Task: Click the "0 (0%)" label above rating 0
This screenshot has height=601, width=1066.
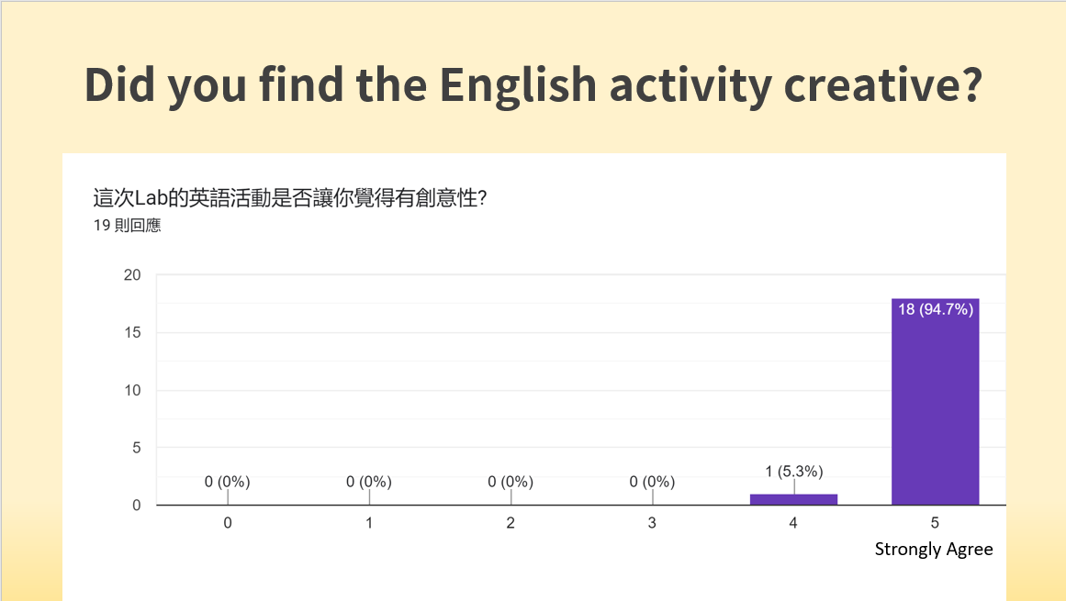Action: coord(228,482)
